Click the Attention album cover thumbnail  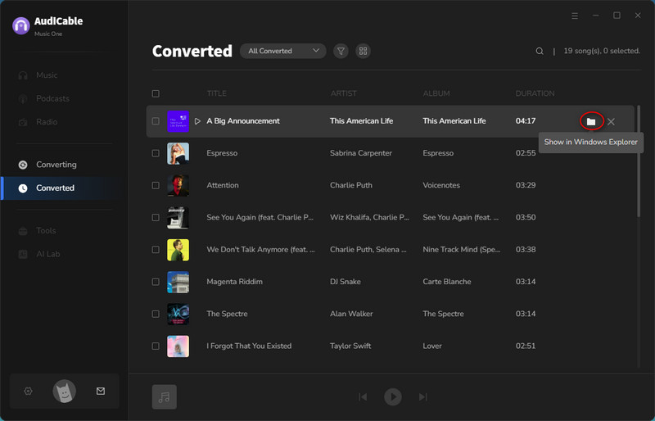click(x=178, y=186)
